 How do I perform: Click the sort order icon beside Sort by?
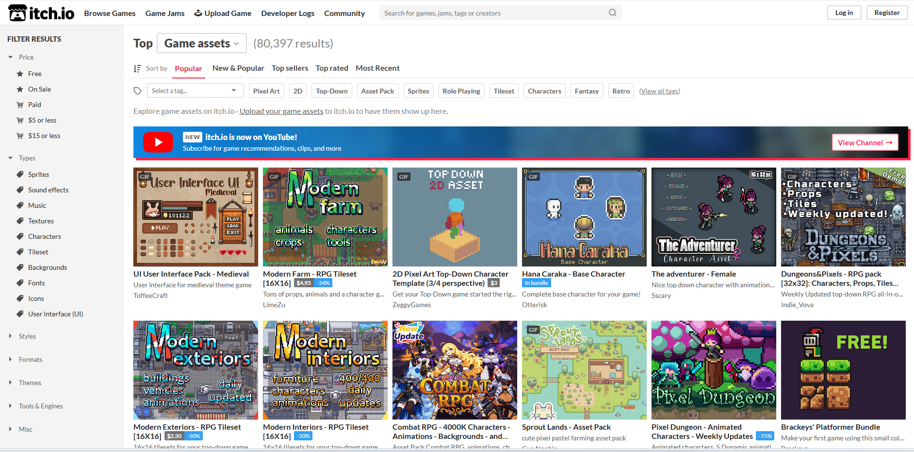pos(137,69)
